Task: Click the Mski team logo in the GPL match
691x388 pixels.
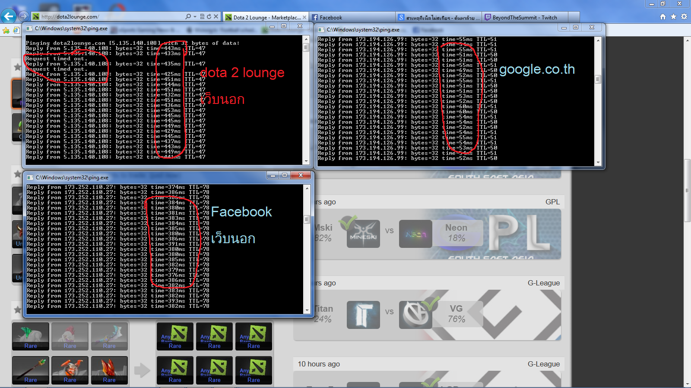Action: click(x=363, y=234)
